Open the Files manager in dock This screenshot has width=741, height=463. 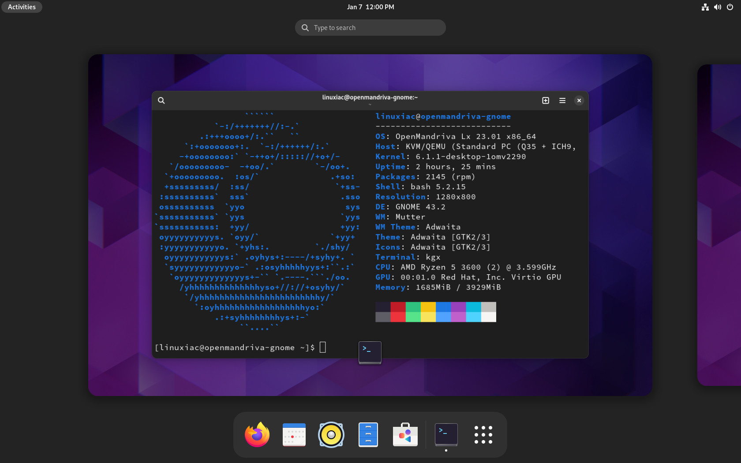pyautogui.click(x=368, y=435)
